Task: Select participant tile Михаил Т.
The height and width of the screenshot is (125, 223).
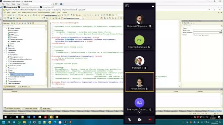Action: tap(139, 61)
